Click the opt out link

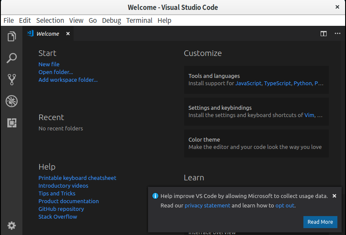[x=285, y=205]
